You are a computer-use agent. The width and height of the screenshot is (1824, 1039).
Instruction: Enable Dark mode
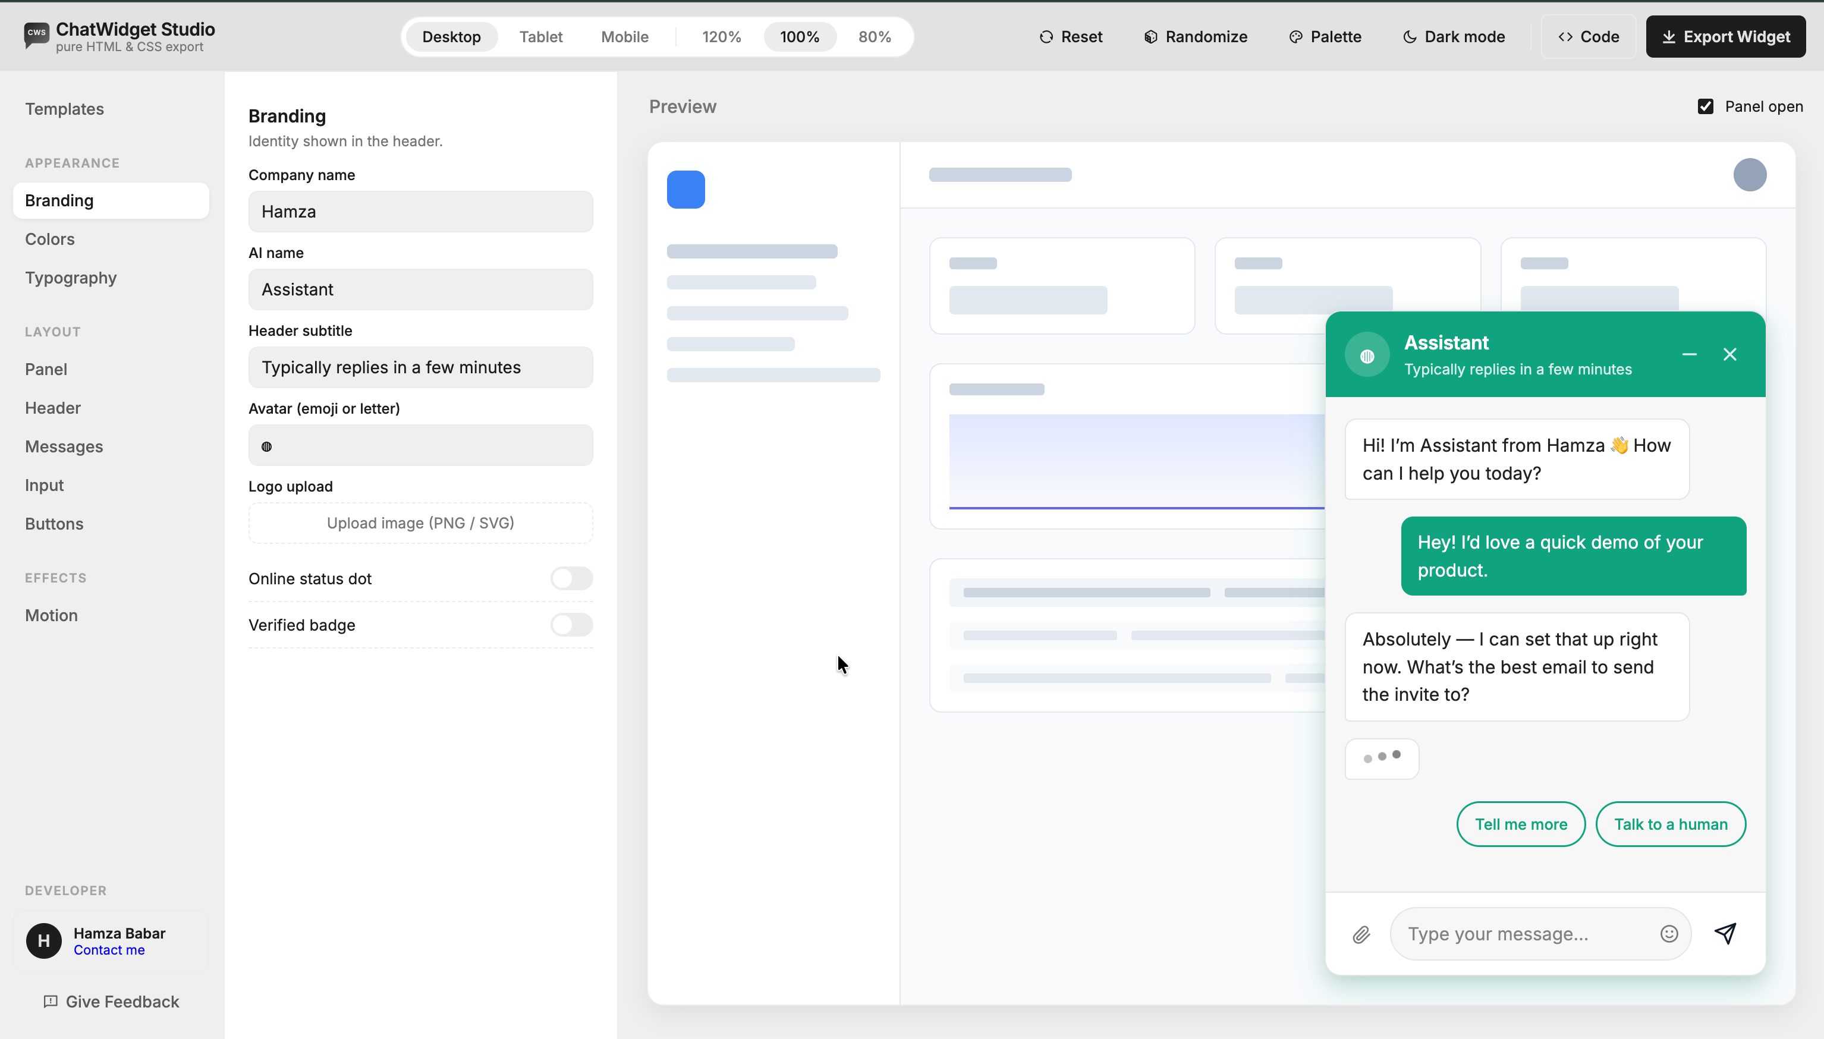coord(1454,36)
